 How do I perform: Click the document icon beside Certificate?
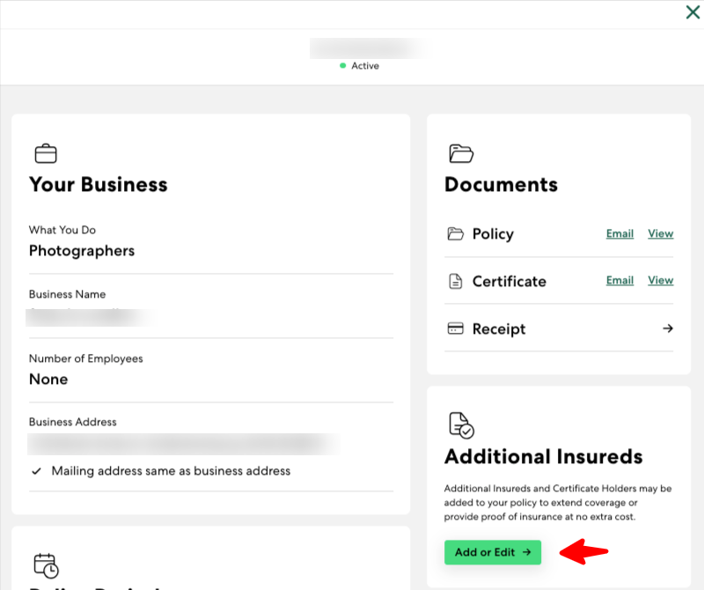[x=455, y=282]
